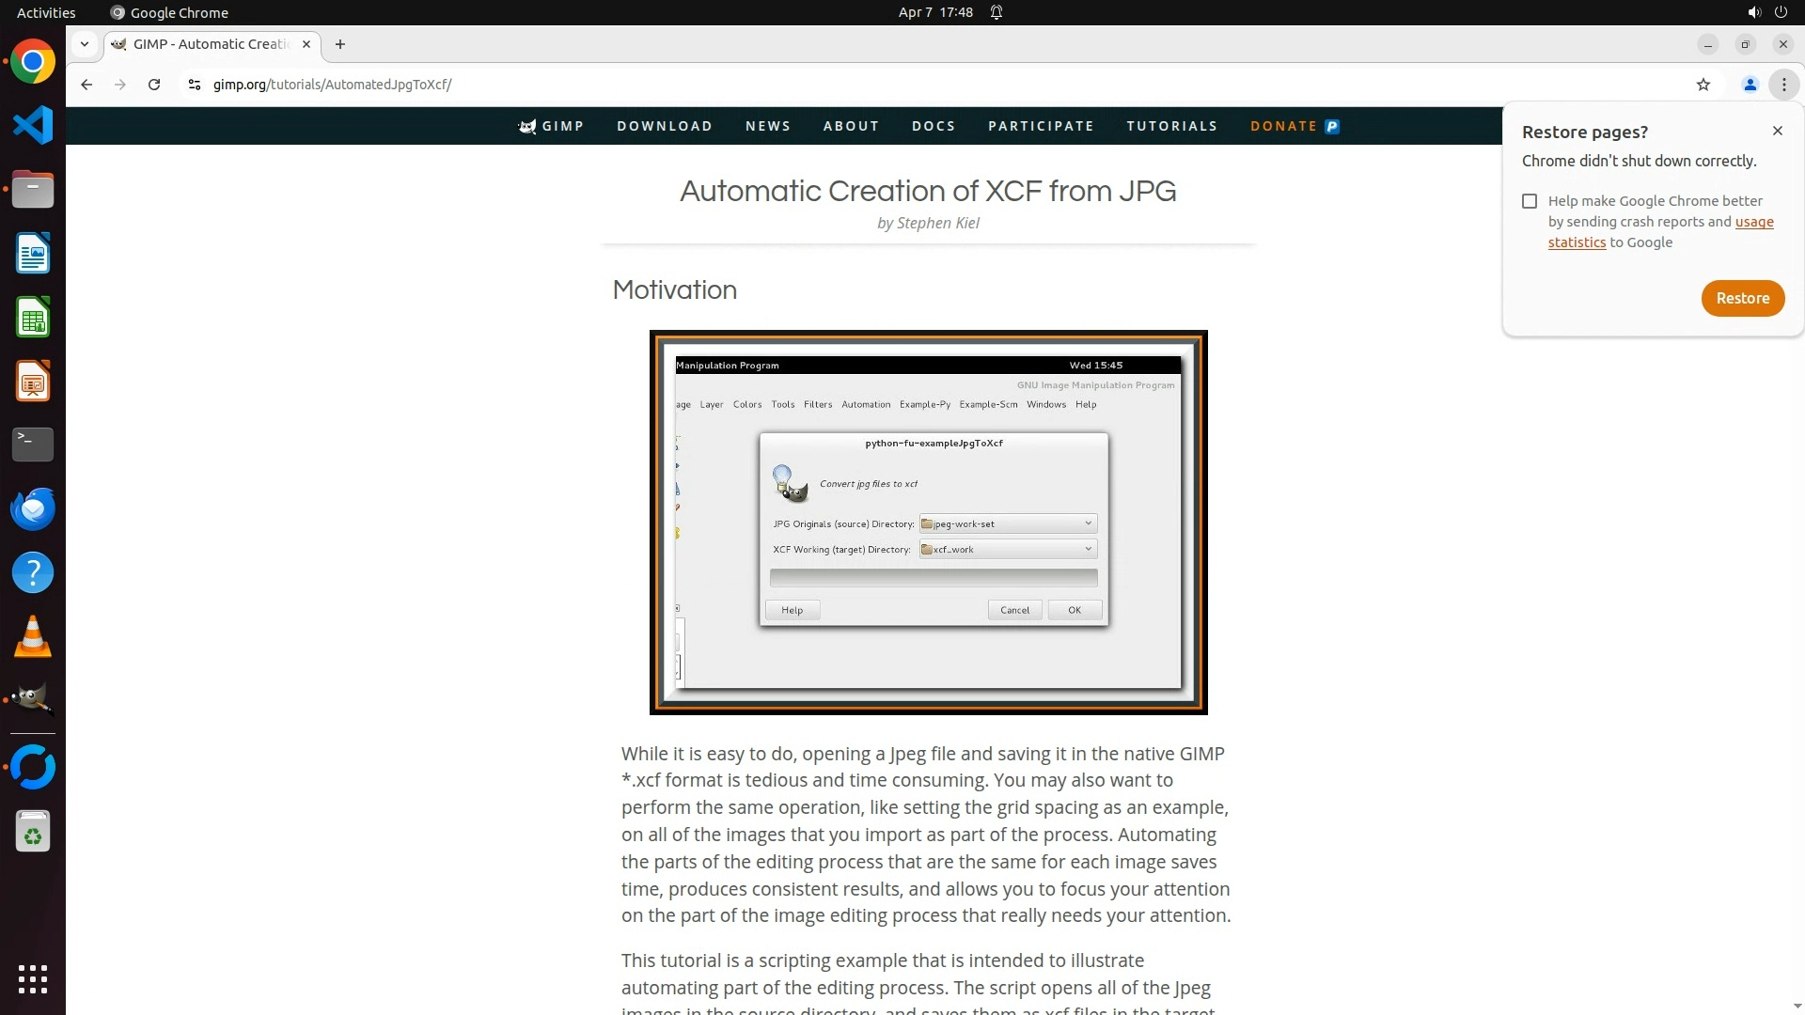Reload the page with the refresh icon
Viewport: 1805px width, 1015px height.
tap(154, 85)
